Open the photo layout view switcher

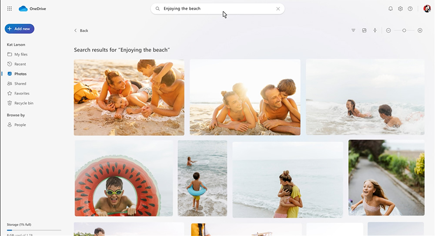point(364,30)
